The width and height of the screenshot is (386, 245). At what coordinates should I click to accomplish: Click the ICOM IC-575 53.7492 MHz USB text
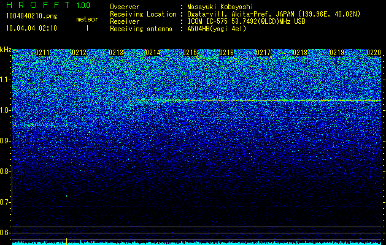pyautogui.click(x=246, y=21)
